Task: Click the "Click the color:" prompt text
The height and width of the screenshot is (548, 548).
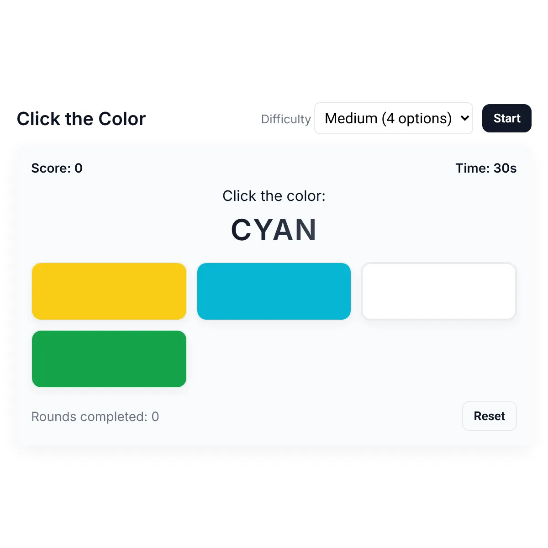Action: (x=274, y=196)
